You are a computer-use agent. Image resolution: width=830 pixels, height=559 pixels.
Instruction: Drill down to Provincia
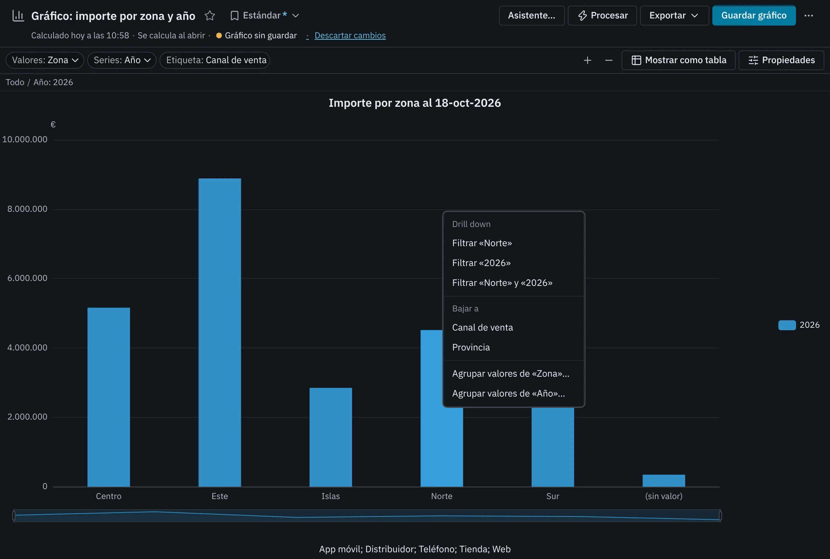[514, 348]
